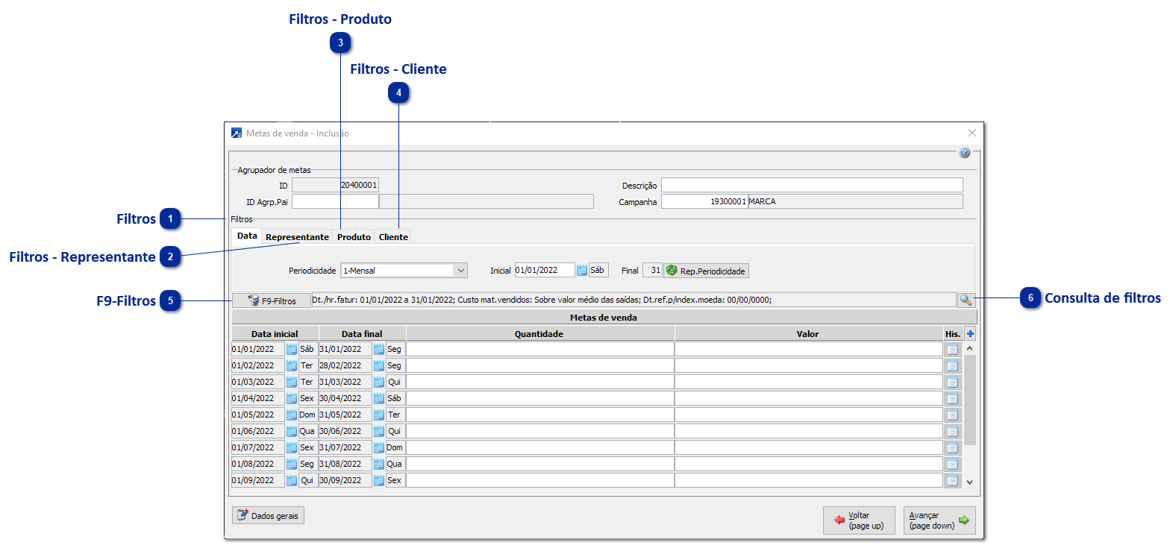Open calendar for row Data final 30/06/2022
The height and width of the screenshot is (551, 1173).
379,431
